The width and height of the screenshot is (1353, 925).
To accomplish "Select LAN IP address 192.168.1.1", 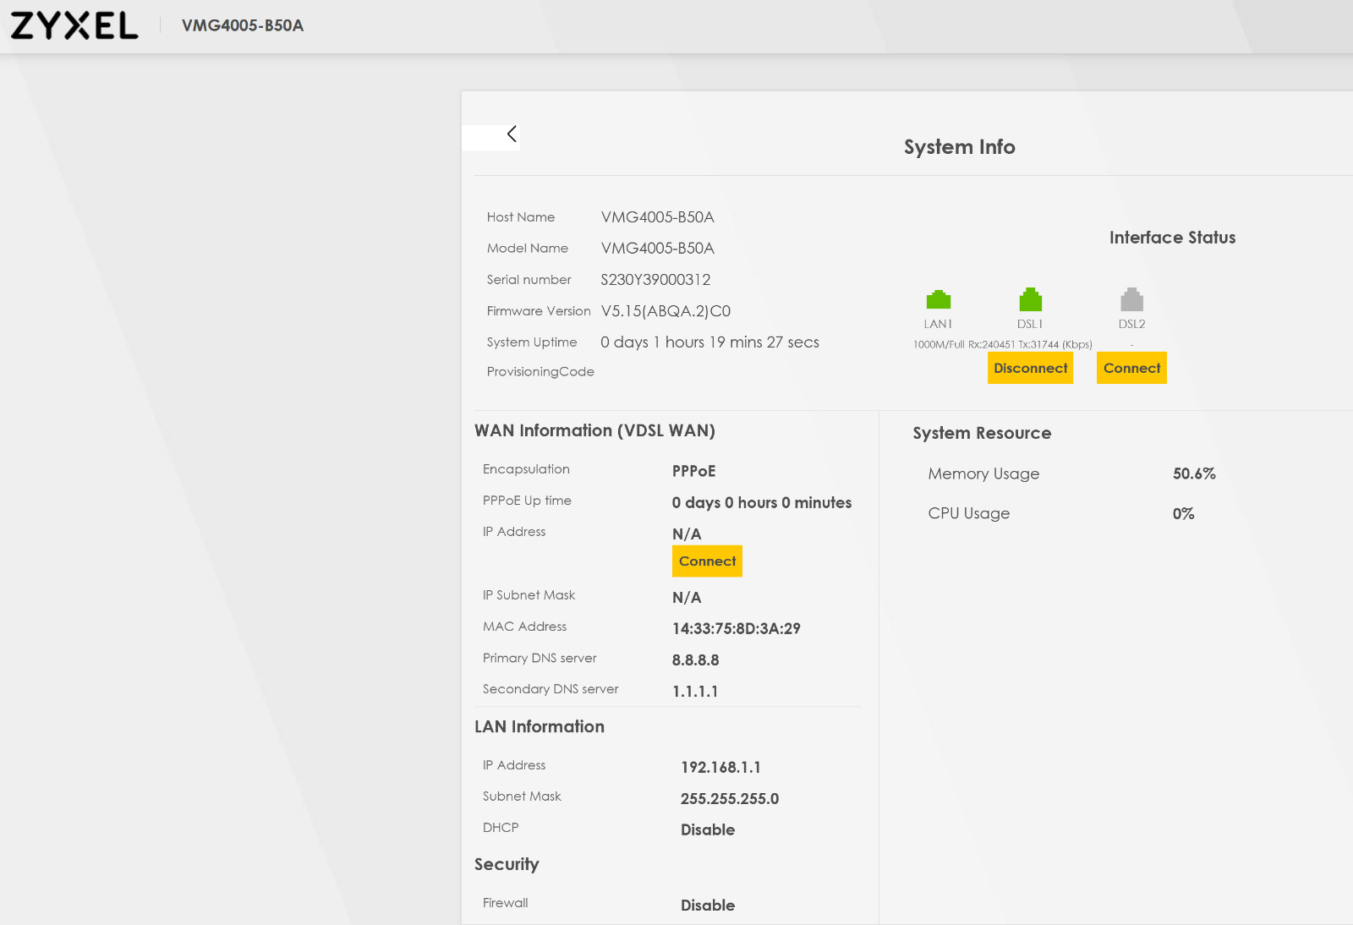I will (720, 768).
